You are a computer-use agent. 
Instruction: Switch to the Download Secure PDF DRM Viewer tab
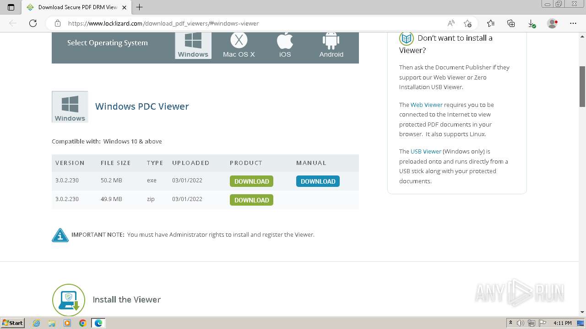76,7
